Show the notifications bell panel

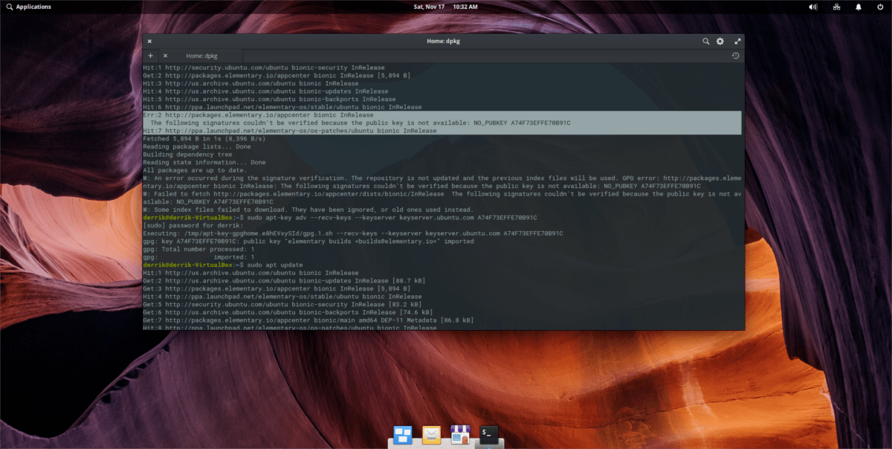859,7
